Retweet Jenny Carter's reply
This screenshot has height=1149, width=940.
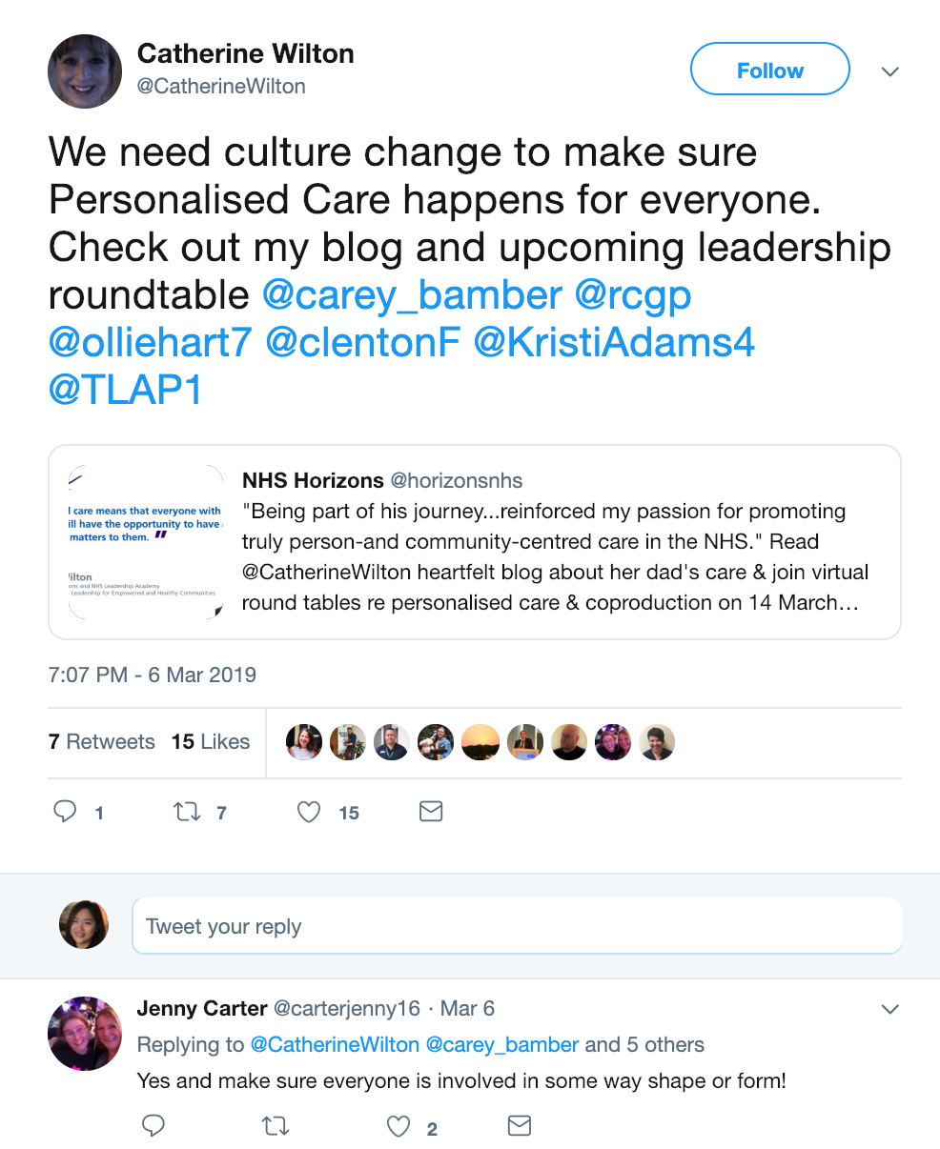point(276,1126)
